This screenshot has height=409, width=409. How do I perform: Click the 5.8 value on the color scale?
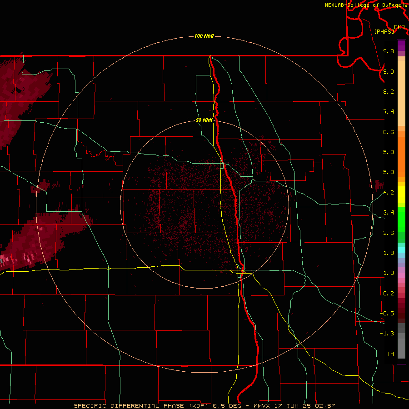(389, 152)
